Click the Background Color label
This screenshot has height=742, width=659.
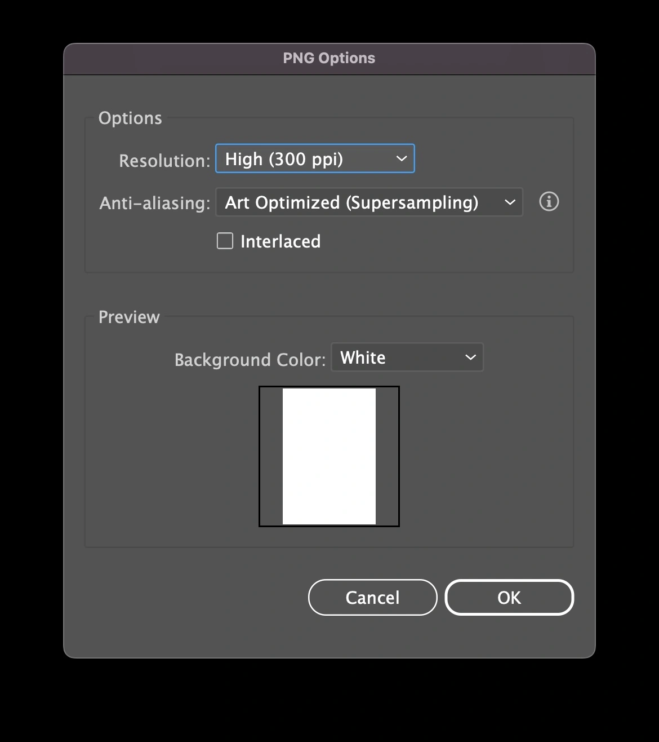[x=250, y=360]
